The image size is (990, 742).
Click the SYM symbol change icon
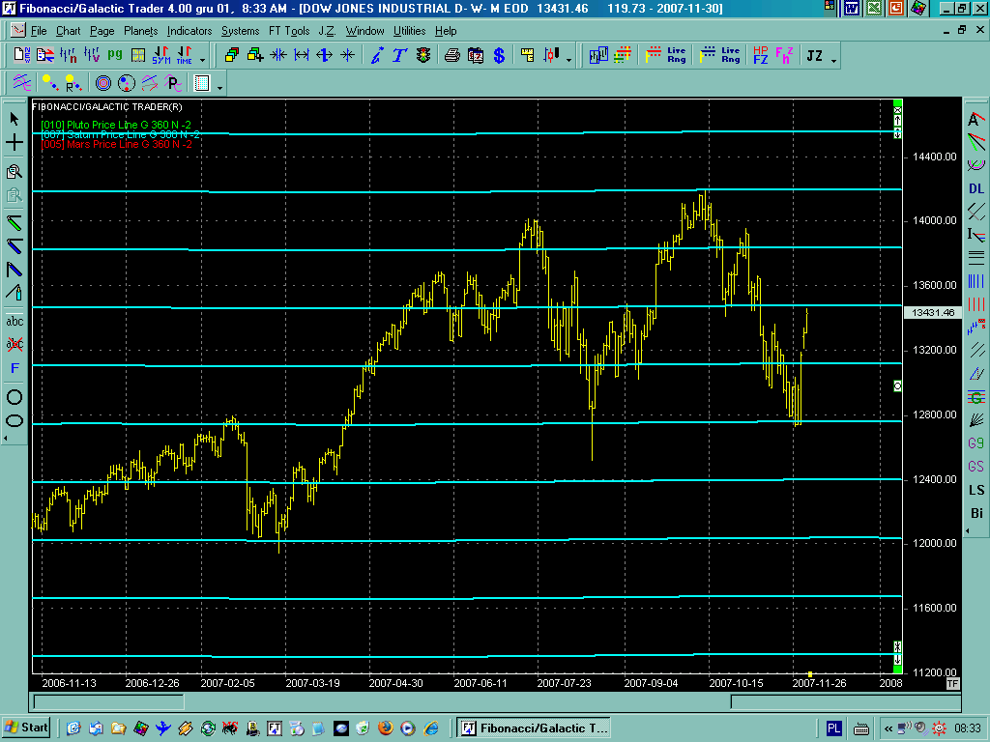click(160, 56)
